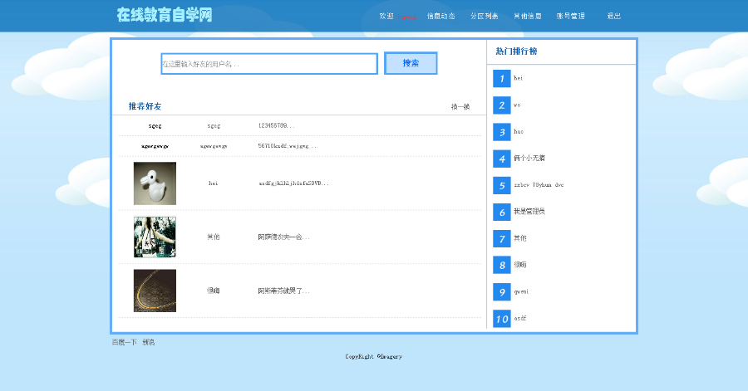Click the CopyRight footer text
The width and height of the screenshot is (748, 391).
pyautogui.click(x=373, y=356)
